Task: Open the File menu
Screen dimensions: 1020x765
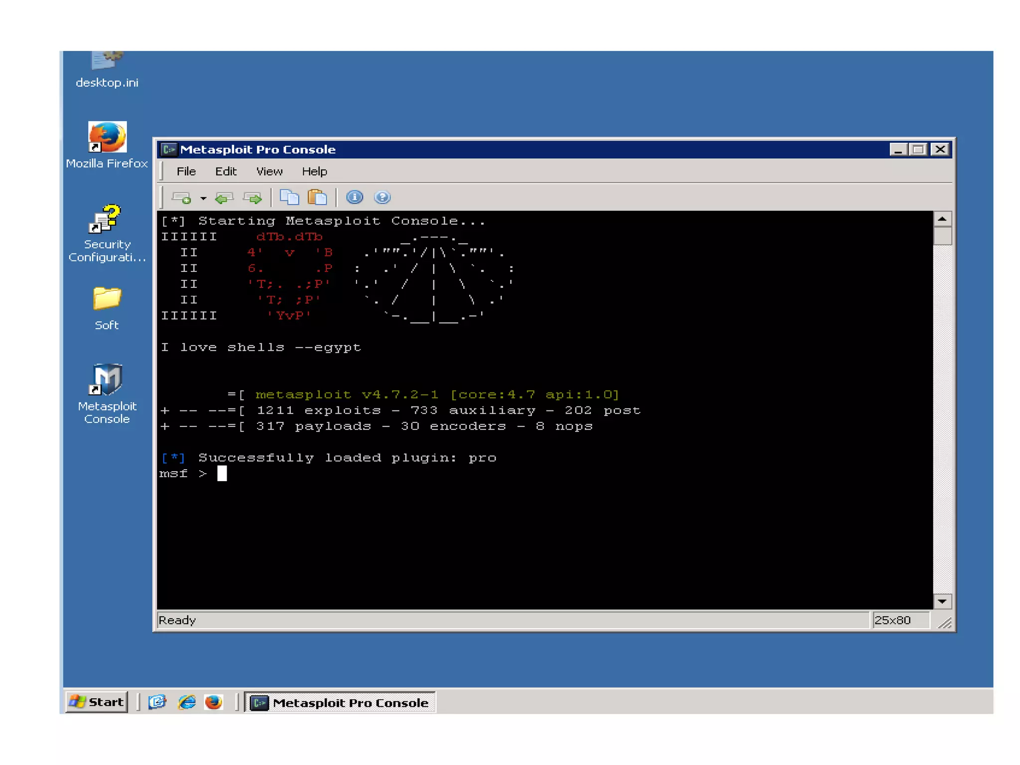Action: [x=186, y=171]
